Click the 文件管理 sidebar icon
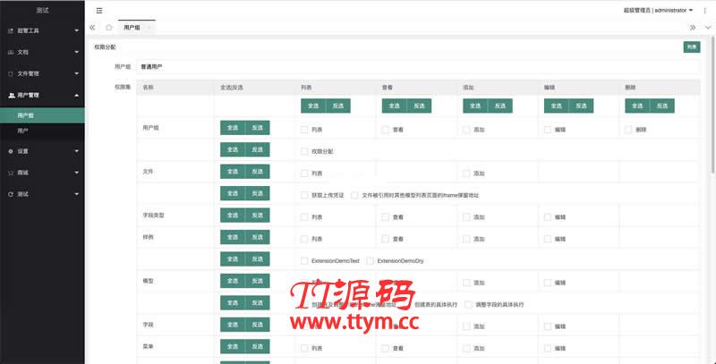 tap(11, 73)
